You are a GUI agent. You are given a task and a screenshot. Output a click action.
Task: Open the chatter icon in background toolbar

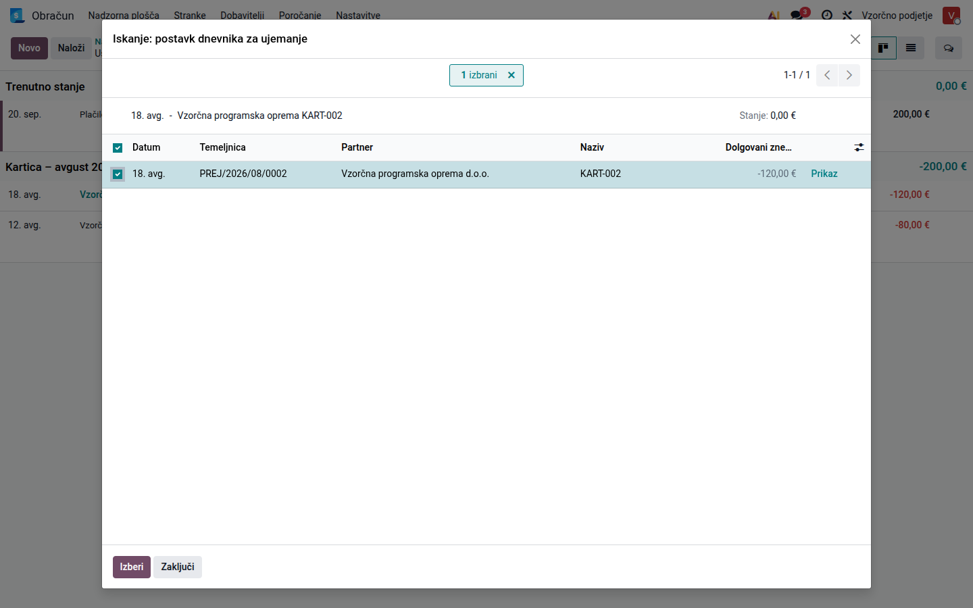pos(949,48)
